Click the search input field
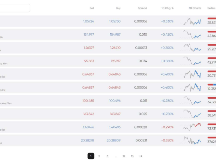The height and width of the screenshot is (161, 216). 15,8
